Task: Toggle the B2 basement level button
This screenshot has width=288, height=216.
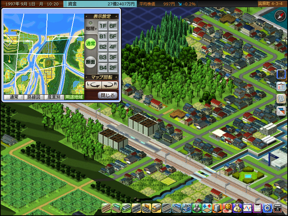Action: point(103,47)
